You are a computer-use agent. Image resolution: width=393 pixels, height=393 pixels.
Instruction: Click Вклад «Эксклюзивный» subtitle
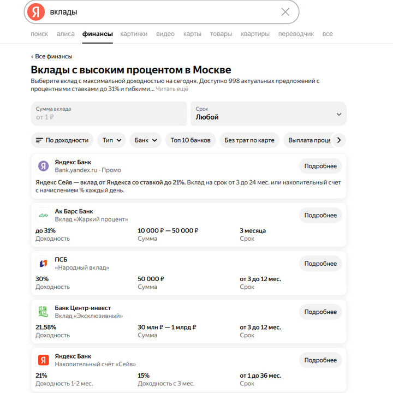(x=89, y=316)
